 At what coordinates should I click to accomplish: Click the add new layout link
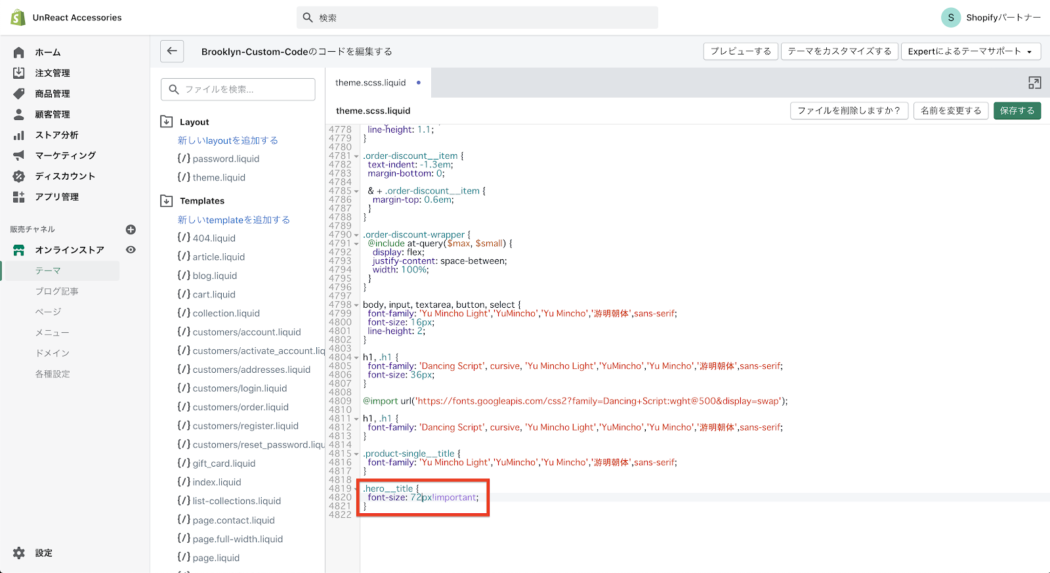tap(228, 140)
